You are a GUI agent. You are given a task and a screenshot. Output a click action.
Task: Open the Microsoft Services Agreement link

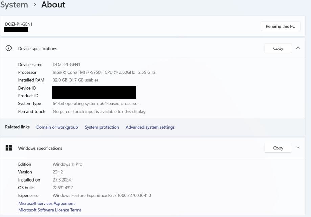[46, 203]
